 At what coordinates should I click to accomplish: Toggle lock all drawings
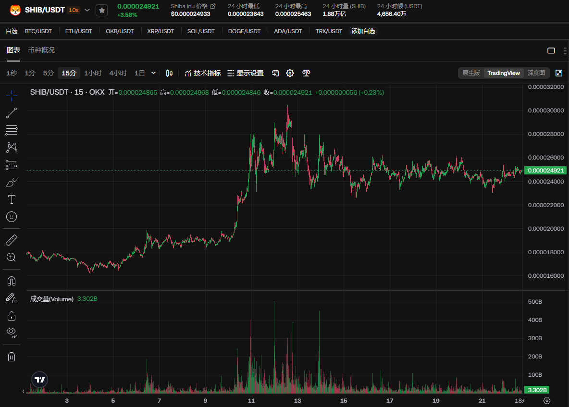pyautogui.click(x=12, y=316)
